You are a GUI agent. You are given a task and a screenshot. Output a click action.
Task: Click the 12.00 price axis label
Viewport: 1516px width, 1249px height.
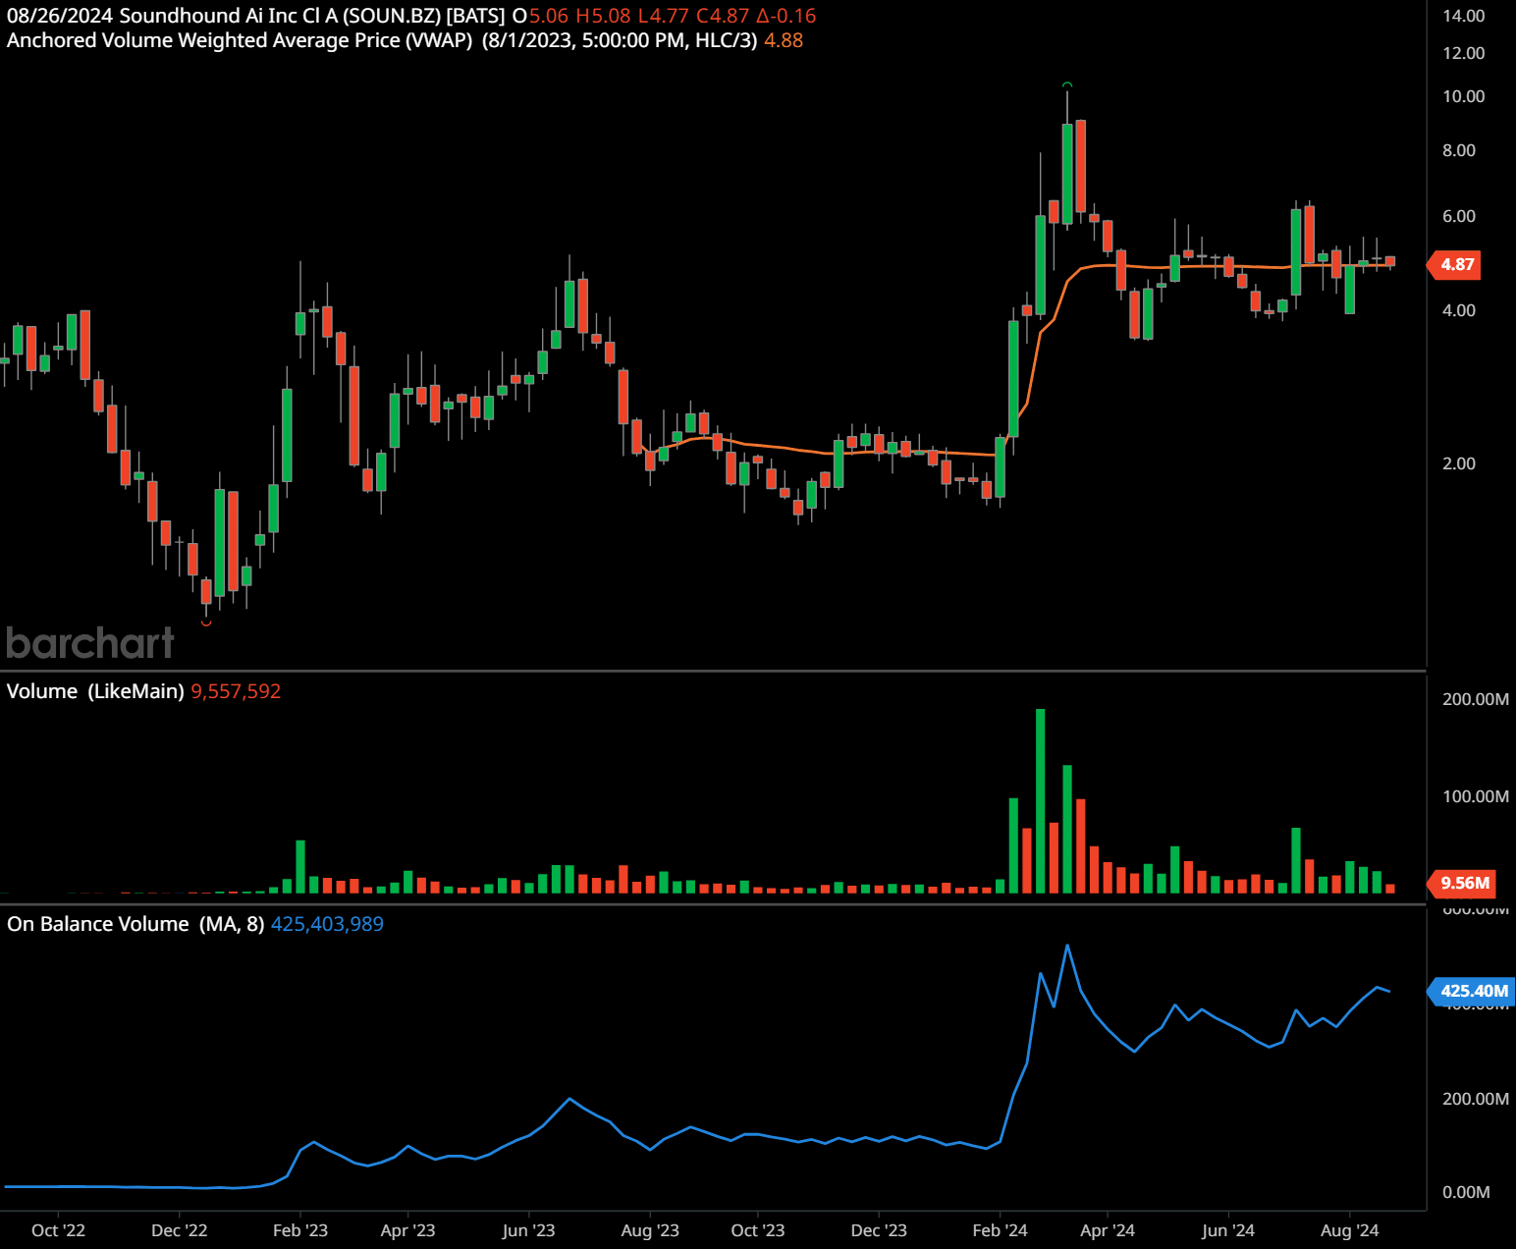1463,53
